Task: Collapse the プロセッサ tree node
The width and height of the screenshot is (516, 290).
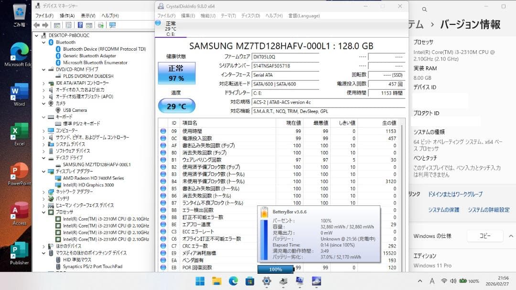Action: click(x=44, y=212)
